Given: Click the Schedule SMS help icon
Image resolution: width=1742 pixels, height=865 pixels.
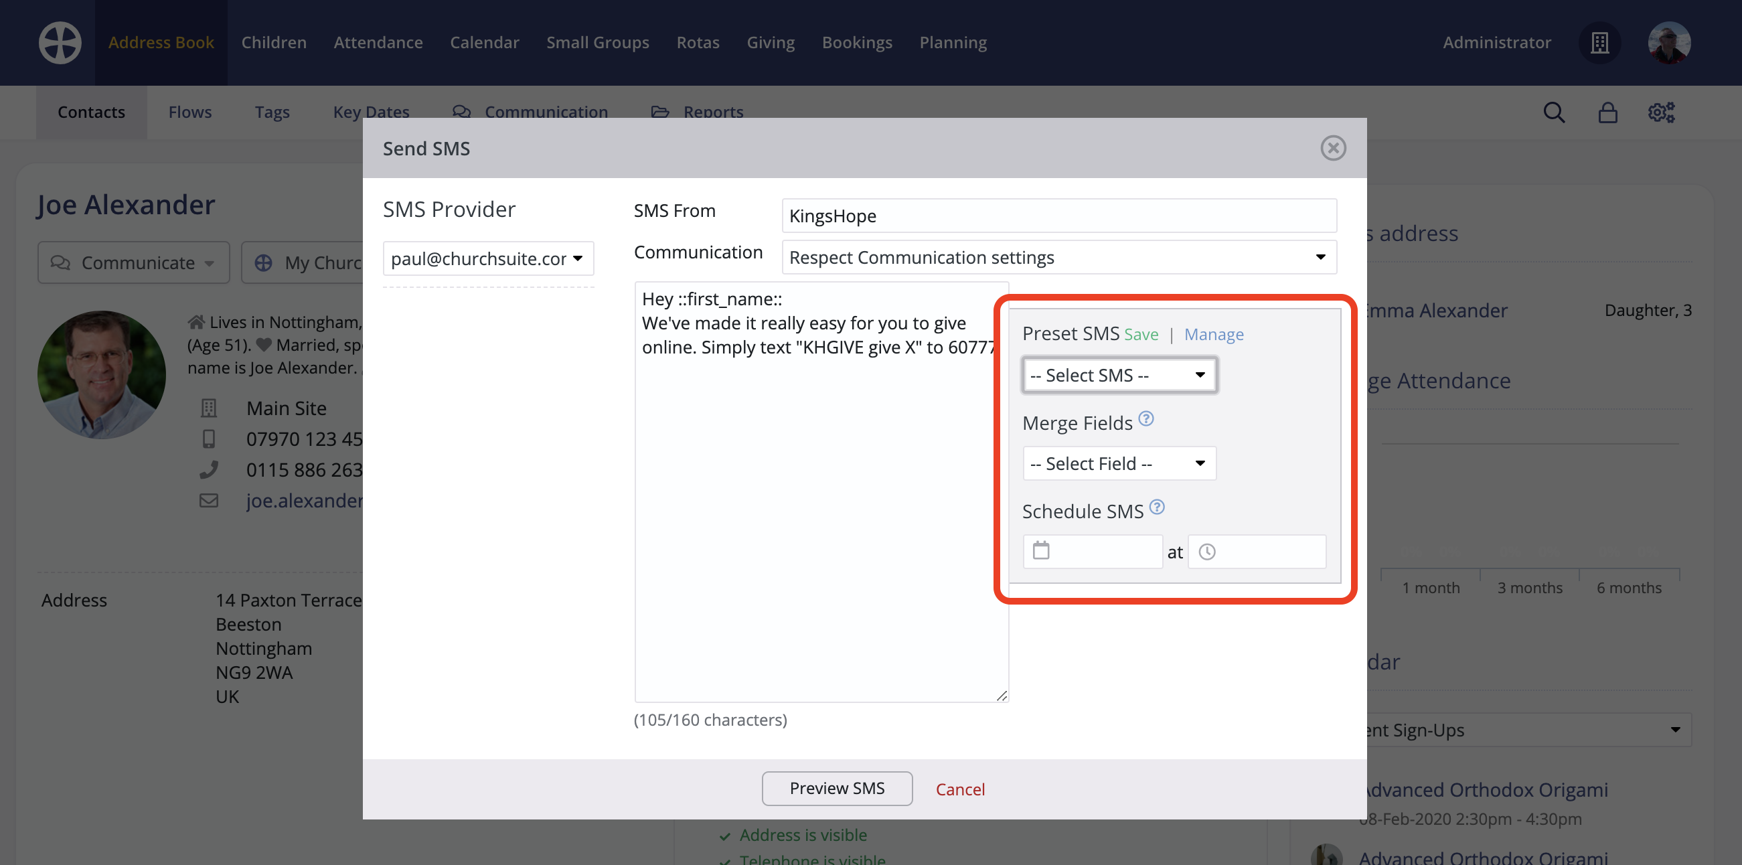Looking at the screenshot, I should pos(1158,508).
